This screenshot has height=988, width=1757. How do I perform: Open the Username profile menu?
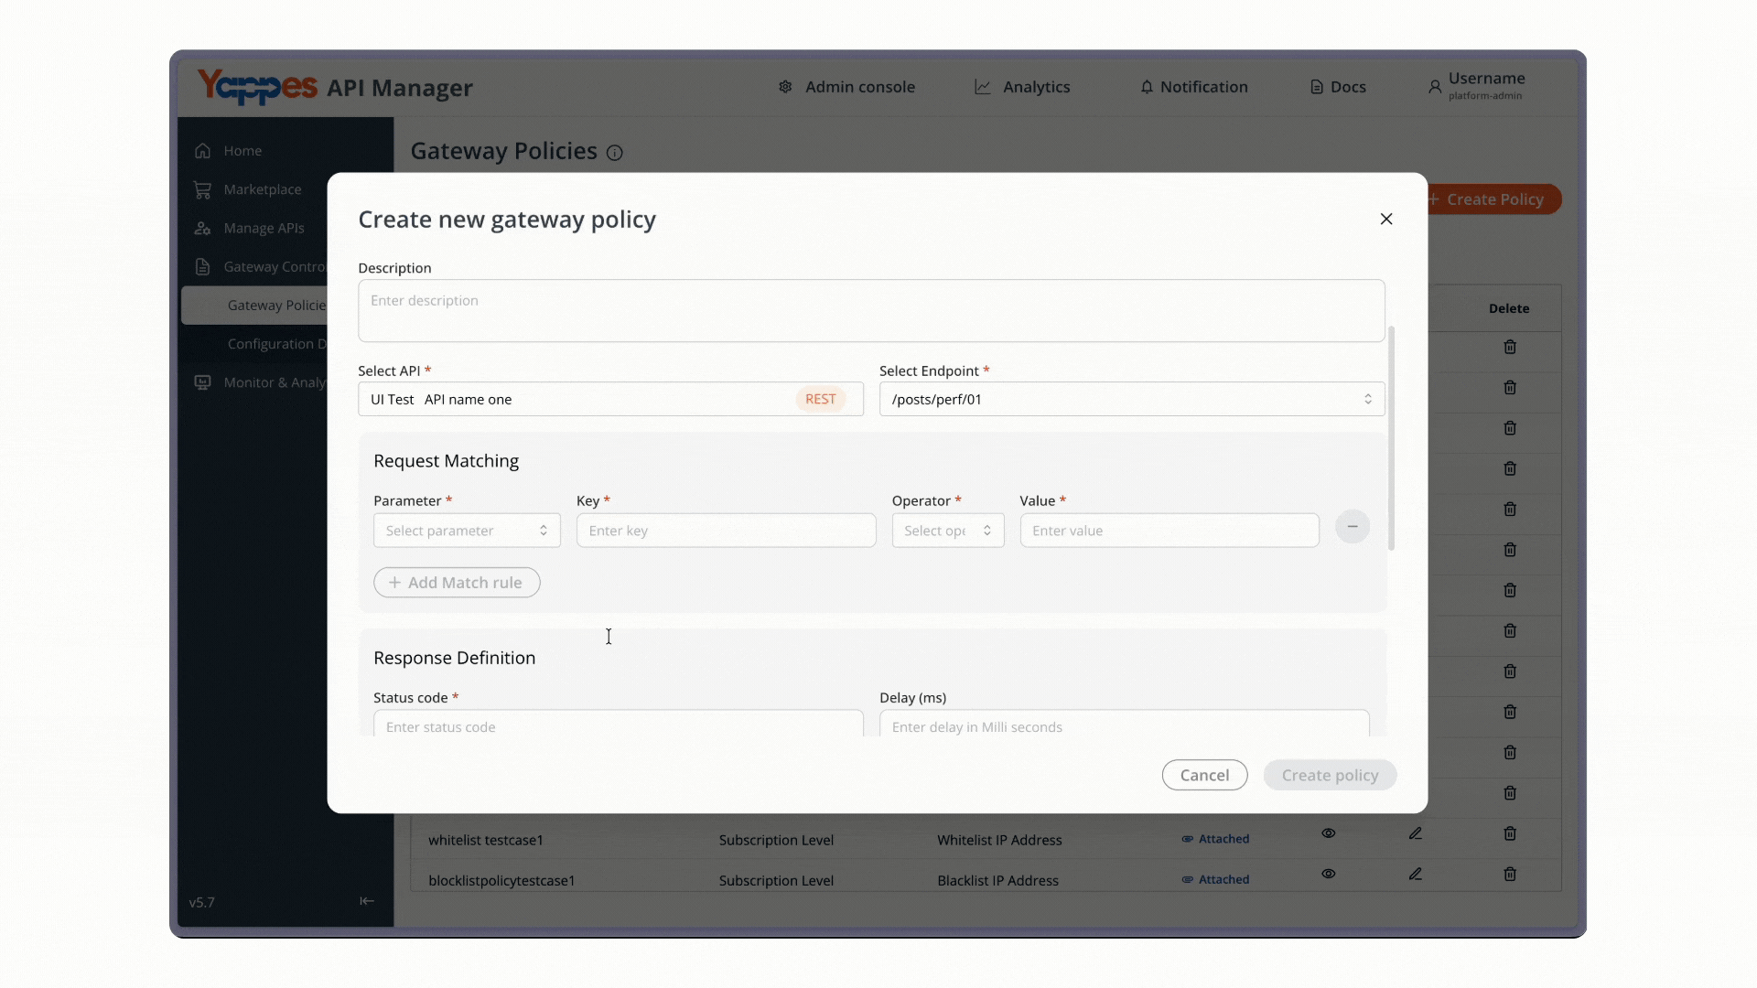(x=1476, y=86)
